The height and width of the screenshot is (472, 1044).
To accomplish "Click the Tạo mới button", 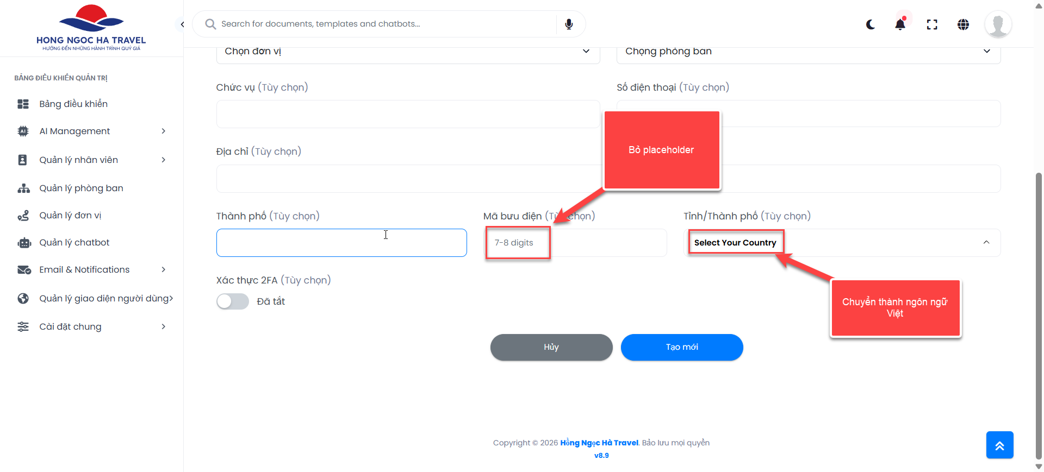I will 682,347.
